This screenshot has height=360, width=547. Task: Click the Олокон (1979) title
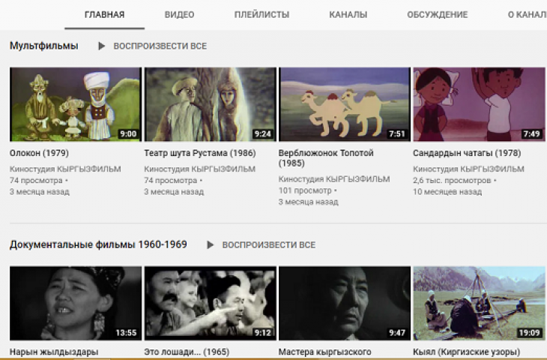pos(39,153)
